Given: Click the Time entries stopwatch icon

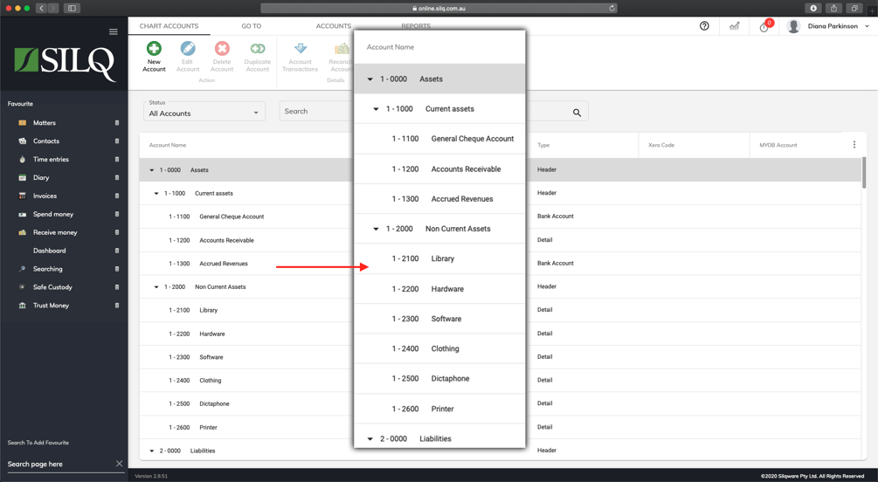Looking at the screenshot, I should (x=23, y=160).
